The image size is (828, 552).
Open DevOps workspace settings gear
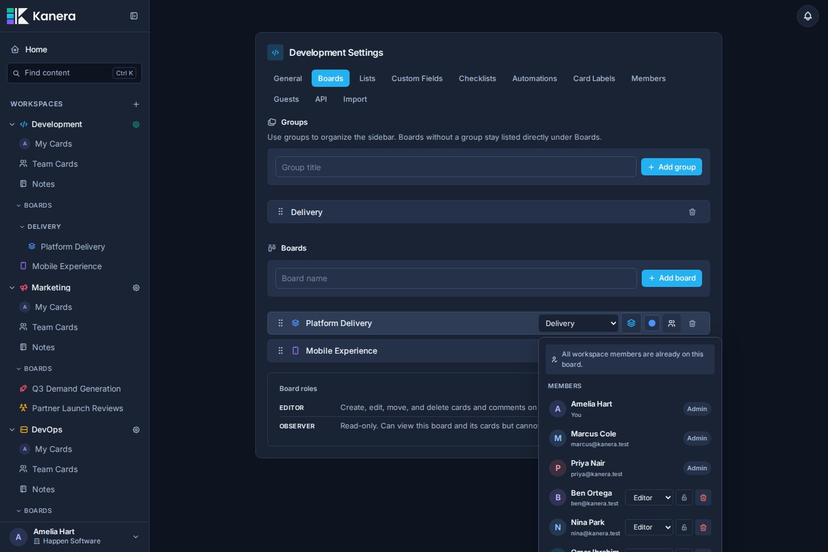(x=136, y=430)
